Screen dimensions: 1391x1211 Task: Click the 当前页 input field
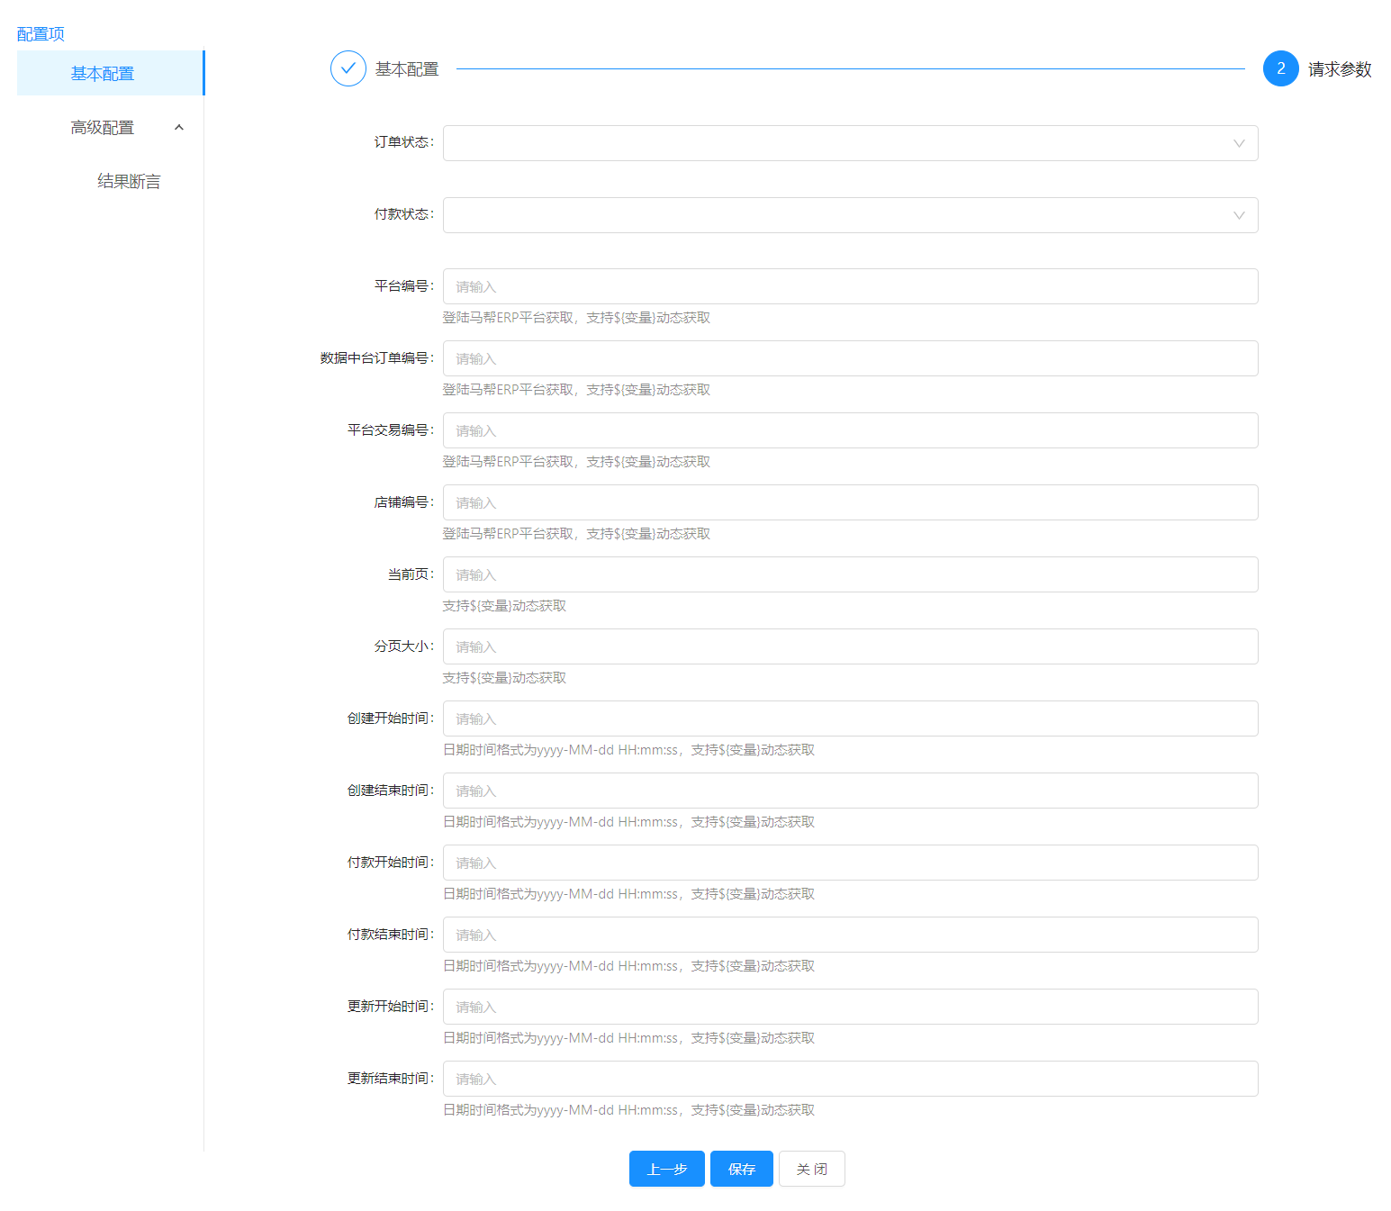point(849,574)
